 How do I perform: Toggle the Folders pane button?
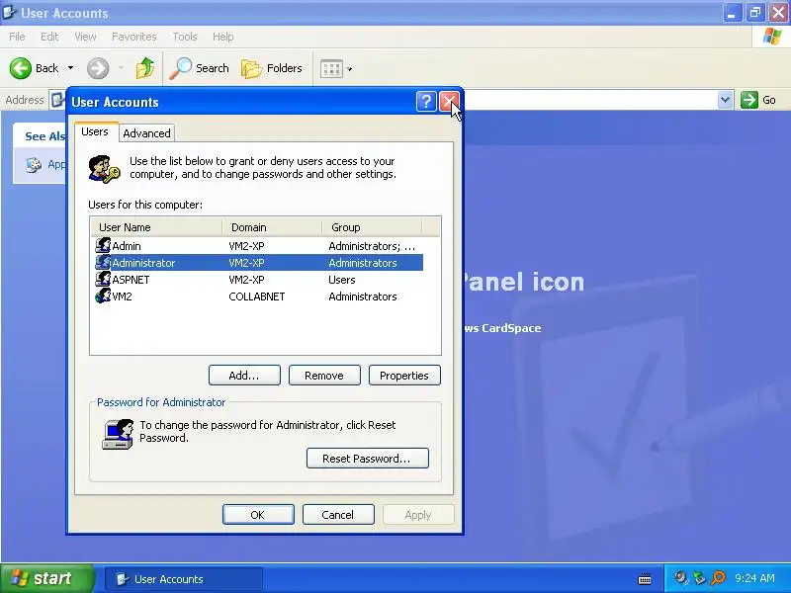(x=272, y=68)
